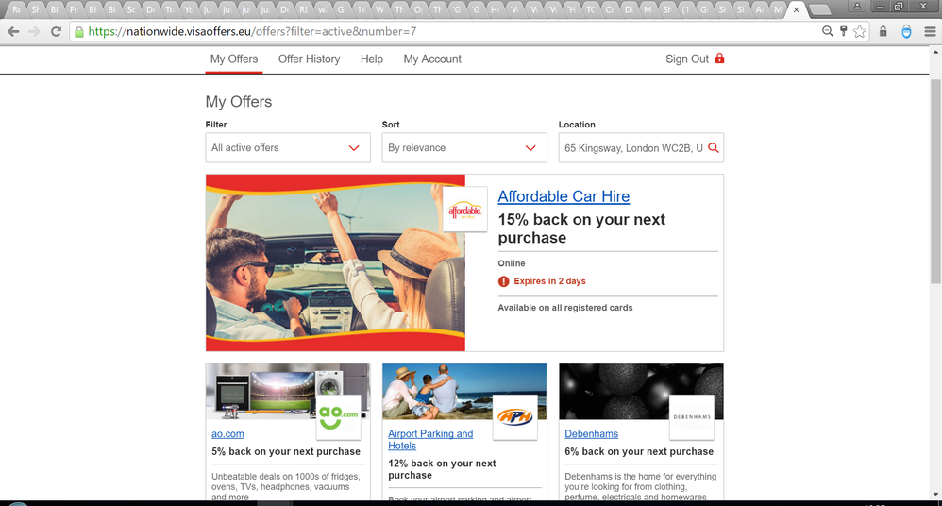Screen dimensions: 942x506
Task: Click the red chevron in the Filter dropdown
Action: point(354,148)
